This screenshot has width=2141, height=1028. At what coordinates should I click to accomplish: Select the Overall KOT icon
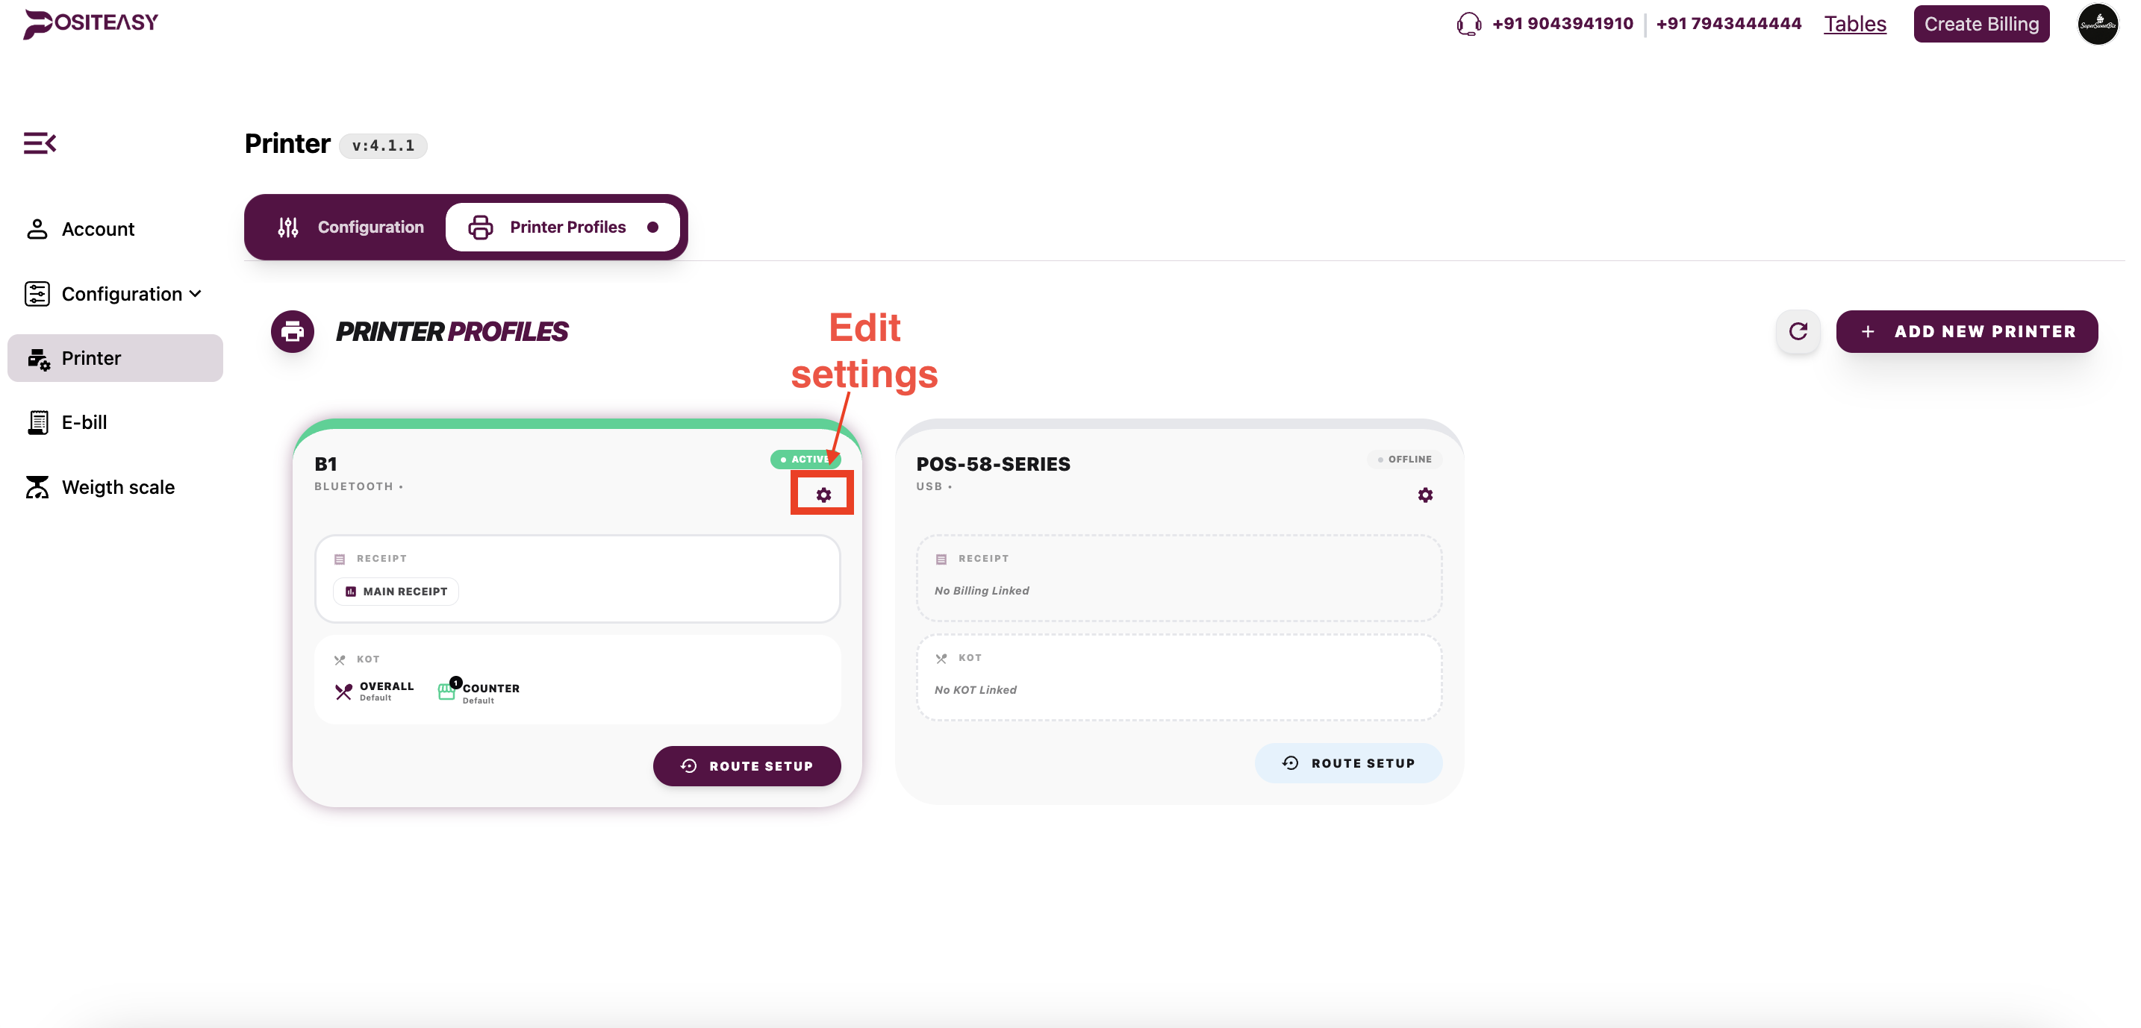point(343,691)
